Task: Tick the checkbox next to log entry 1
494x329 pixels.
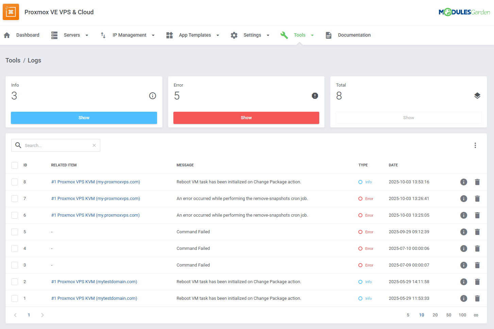Action: [14, 298]
